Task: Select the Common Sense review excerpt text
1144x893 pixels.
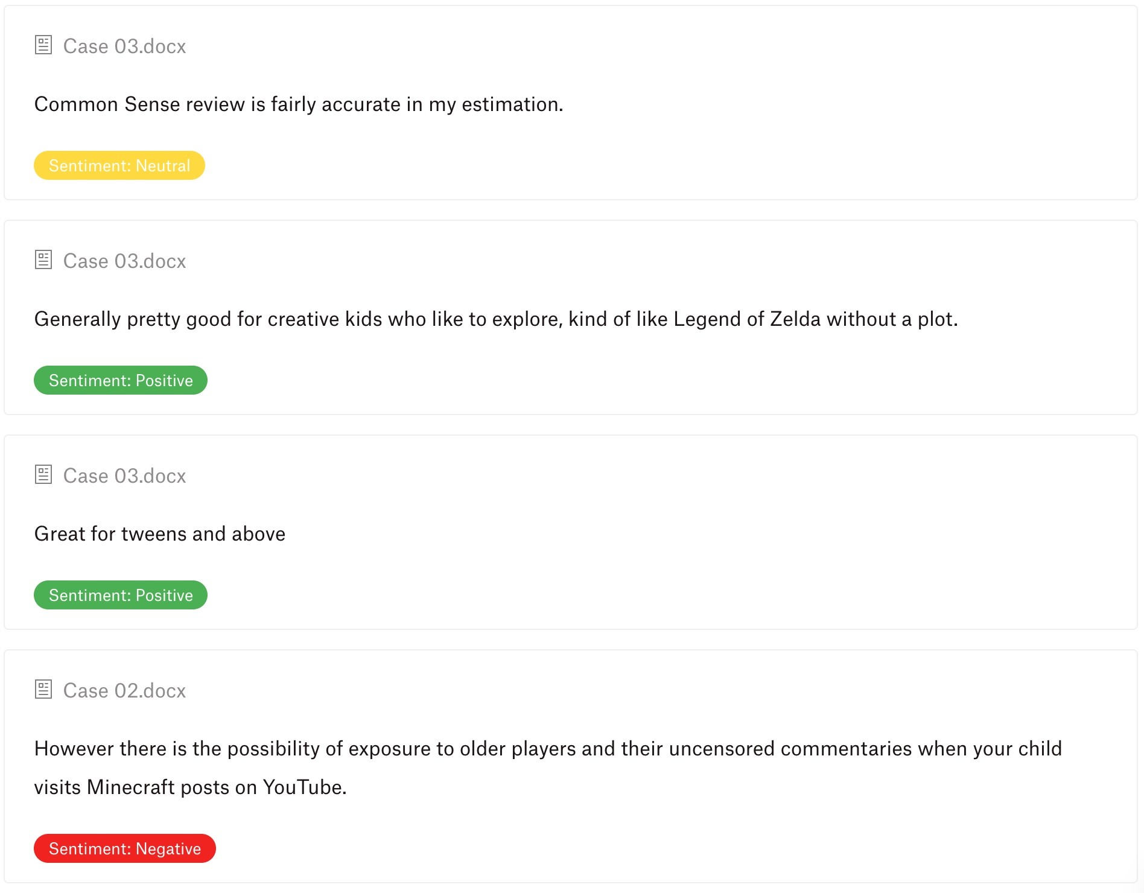Action: pyautogui.click(x=299, y=104)
